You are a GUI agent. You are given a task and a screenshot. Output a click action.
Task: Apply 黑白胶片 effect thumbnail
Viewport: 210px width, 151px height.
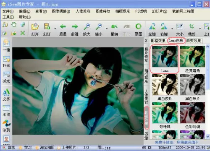[165, 87]
